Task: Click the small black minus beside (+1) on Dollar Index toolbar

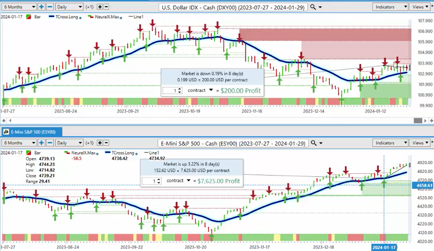Action: 106,6
